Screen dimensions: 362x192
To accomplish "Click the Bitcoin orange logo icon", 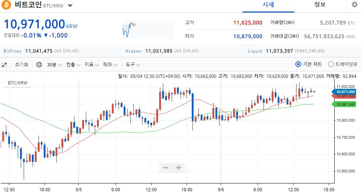I will (6, 5).
